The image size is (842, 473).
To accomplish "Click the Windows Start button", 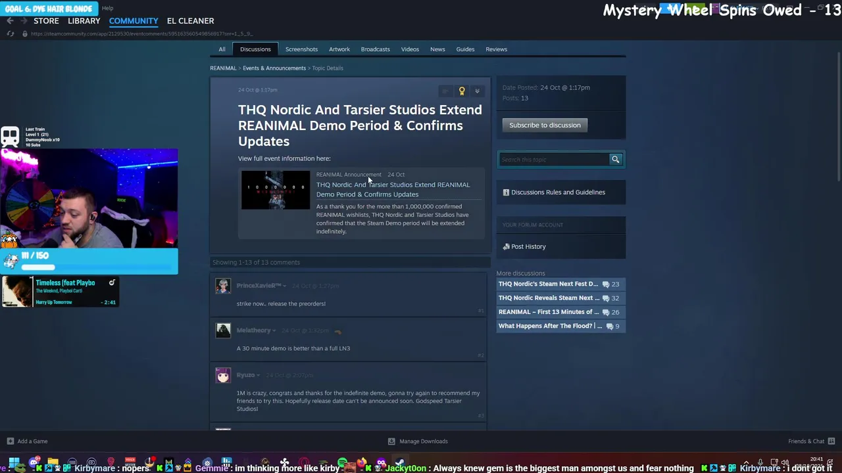I will point(13,462).
